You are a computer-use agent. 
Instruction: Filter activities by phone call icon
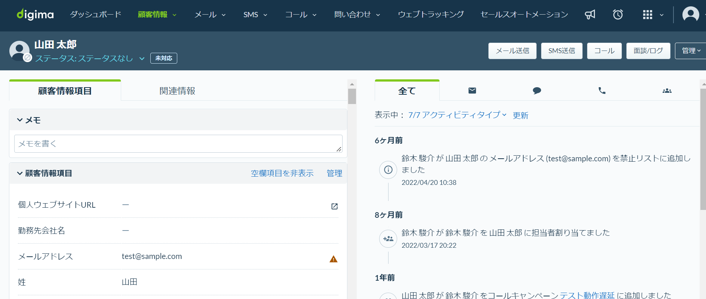click(602, 91)
